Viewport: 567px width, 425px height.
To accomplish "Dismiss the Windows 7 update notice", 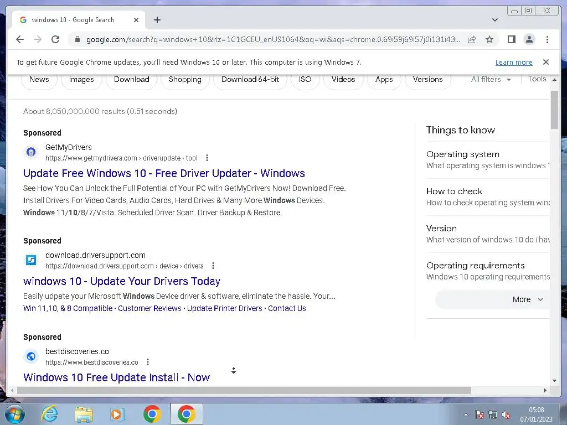I will (x=546, y=62).
